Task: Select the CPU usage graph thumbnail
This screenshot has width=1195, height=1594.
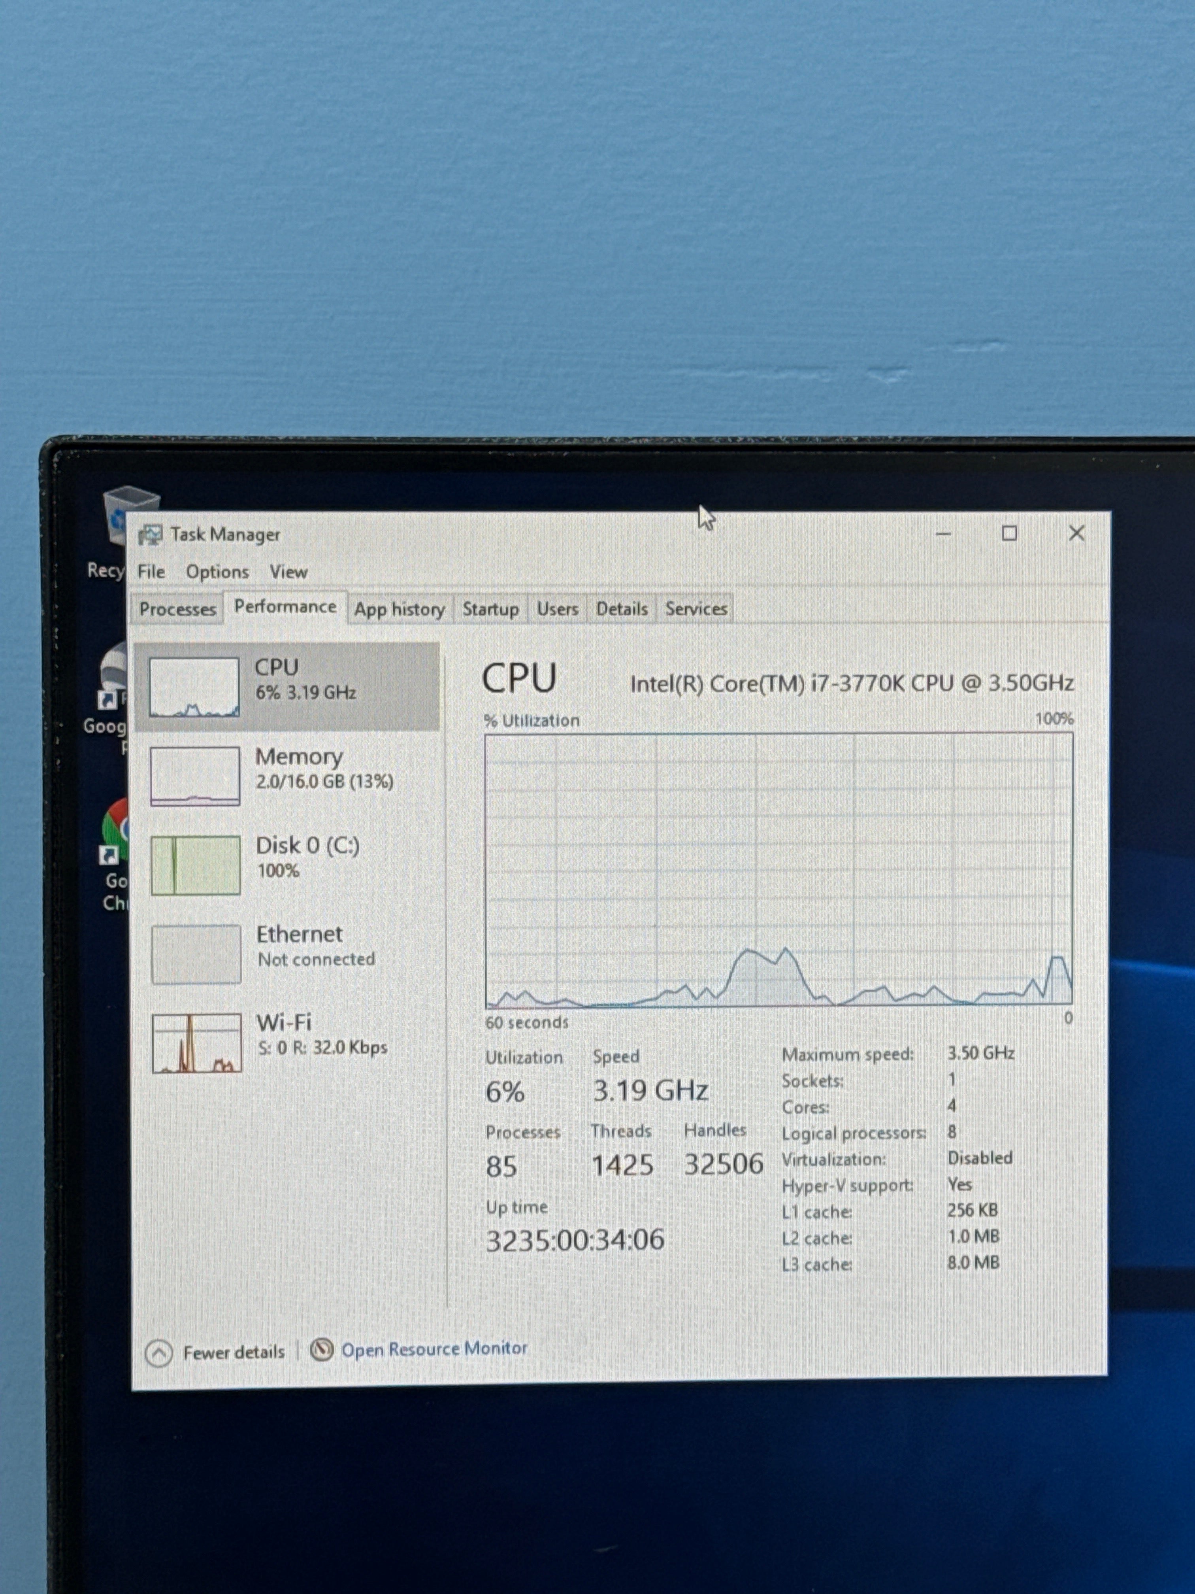Action: (x=194, y=687)
